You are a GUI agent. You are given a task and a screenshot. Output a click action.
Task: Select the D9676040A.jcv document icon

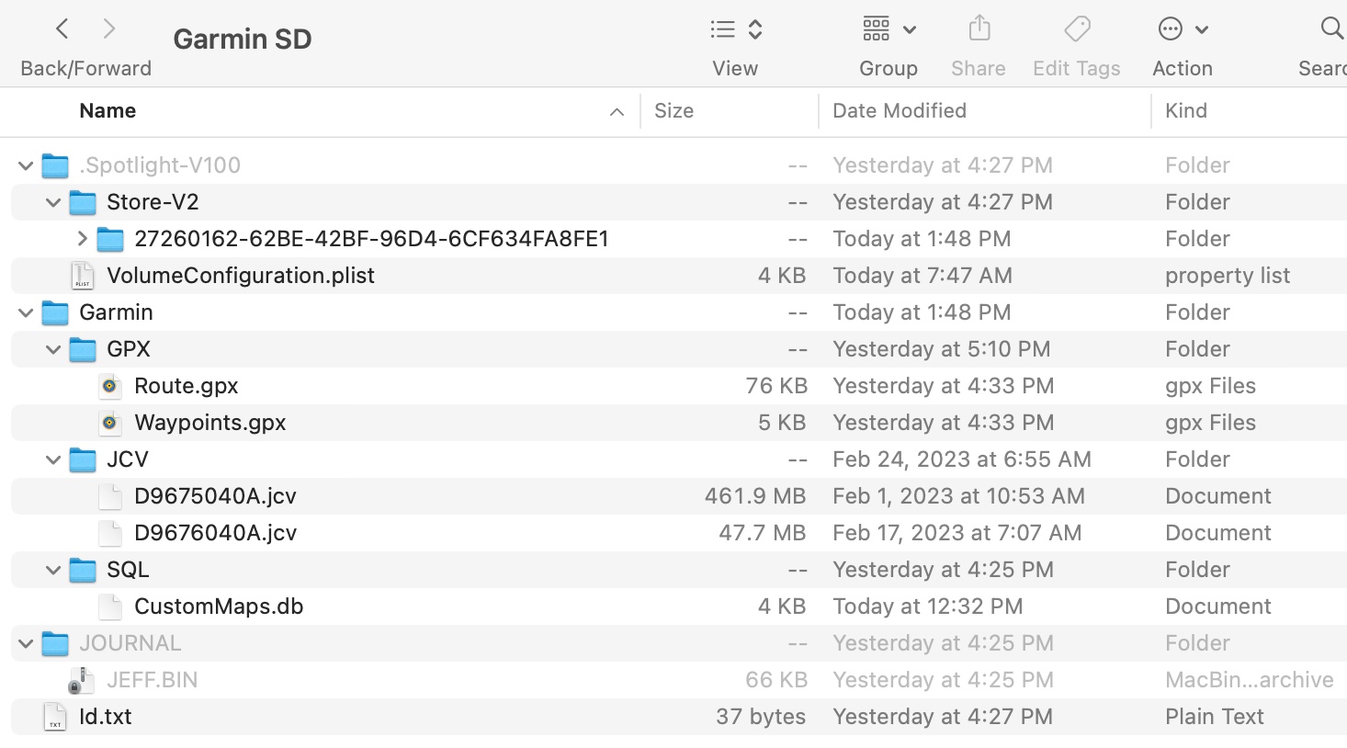[110, 533]
